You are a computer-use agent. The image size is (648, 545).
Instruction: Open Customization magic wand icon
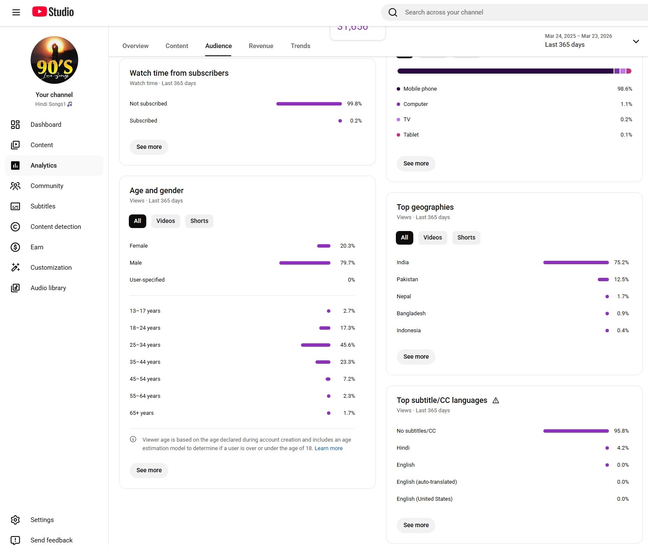pos(15,268)
